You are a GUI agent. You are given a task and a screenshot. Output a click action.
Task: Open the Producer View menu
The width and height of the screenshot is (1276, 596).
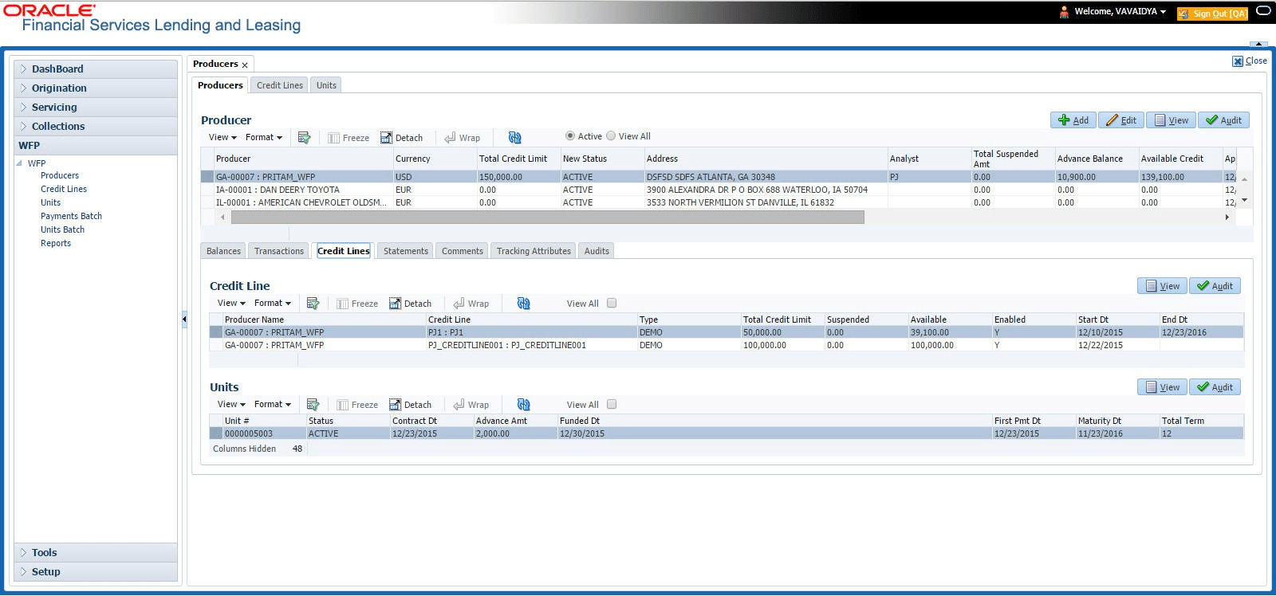[x=223, y=137]
